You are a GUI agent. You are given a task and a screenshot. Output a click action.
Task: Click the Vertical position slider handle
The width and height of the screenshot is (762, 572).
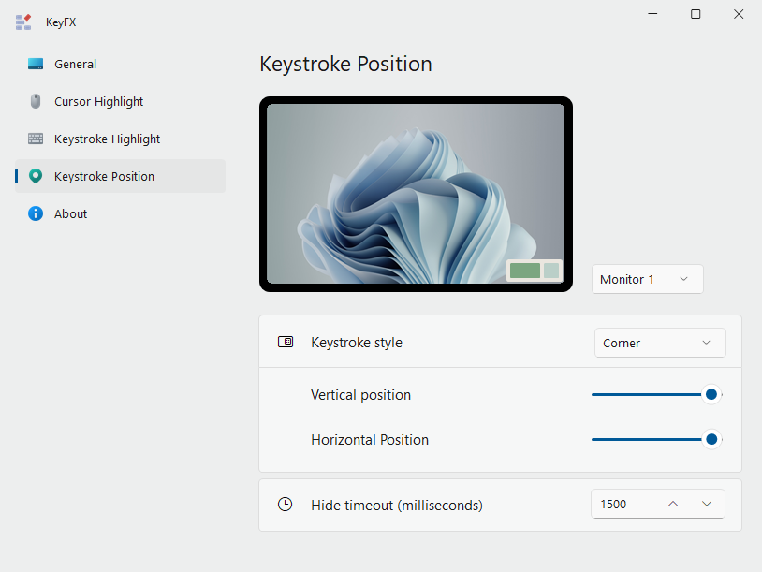[x=711, y=395]
